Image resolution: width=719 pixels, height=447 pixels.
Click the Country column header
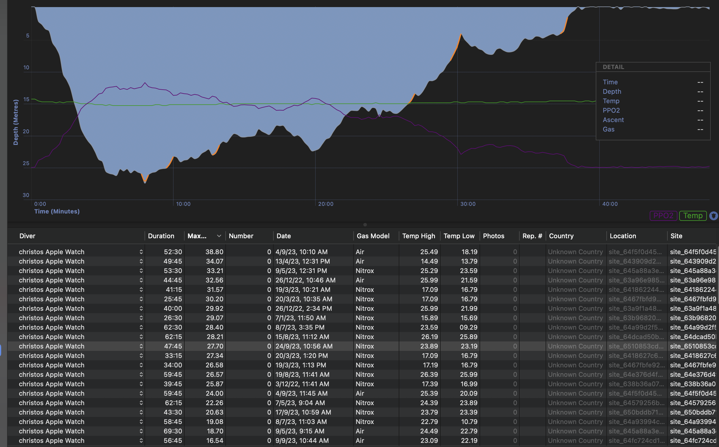click(x=561, y=236)
